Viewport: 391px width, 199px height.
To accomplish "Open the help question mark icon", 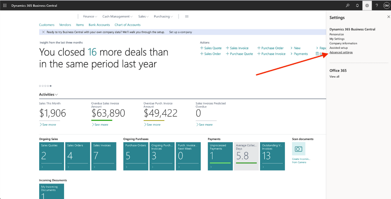I will [x=377, y=6].
